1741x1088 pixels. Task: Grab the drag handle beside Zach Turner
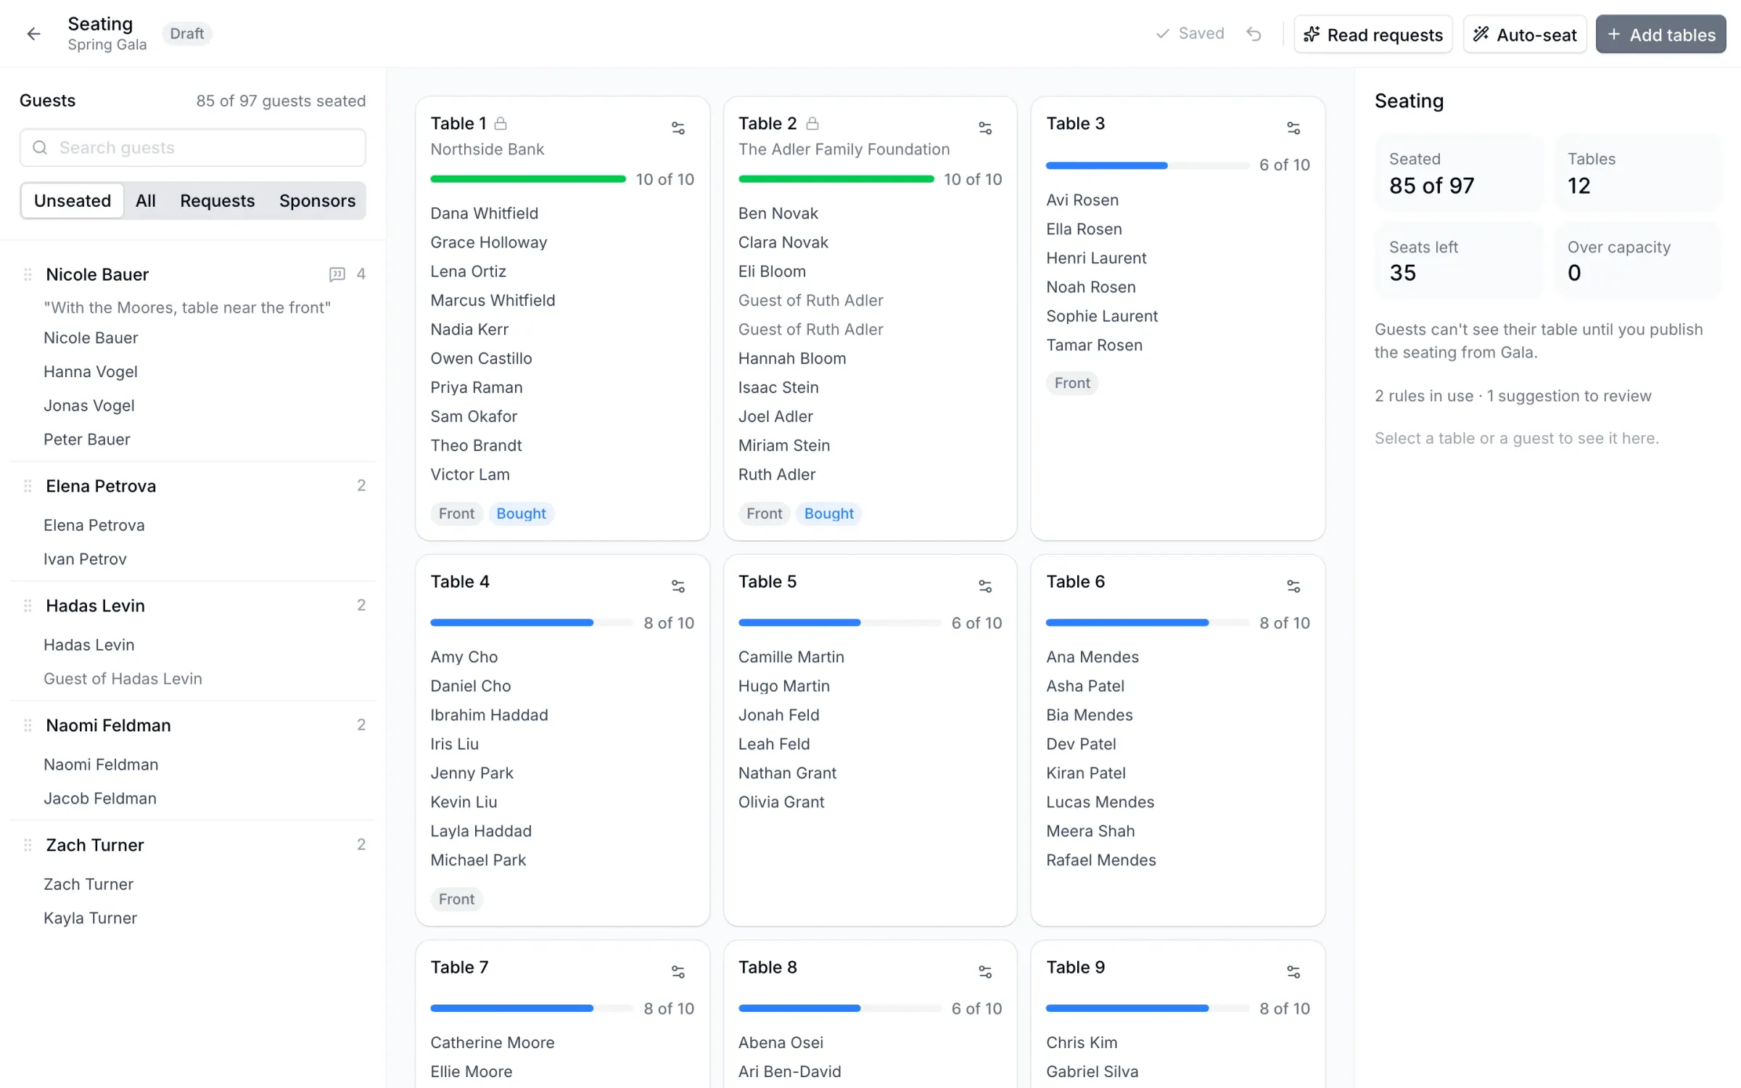coord(28,845)
